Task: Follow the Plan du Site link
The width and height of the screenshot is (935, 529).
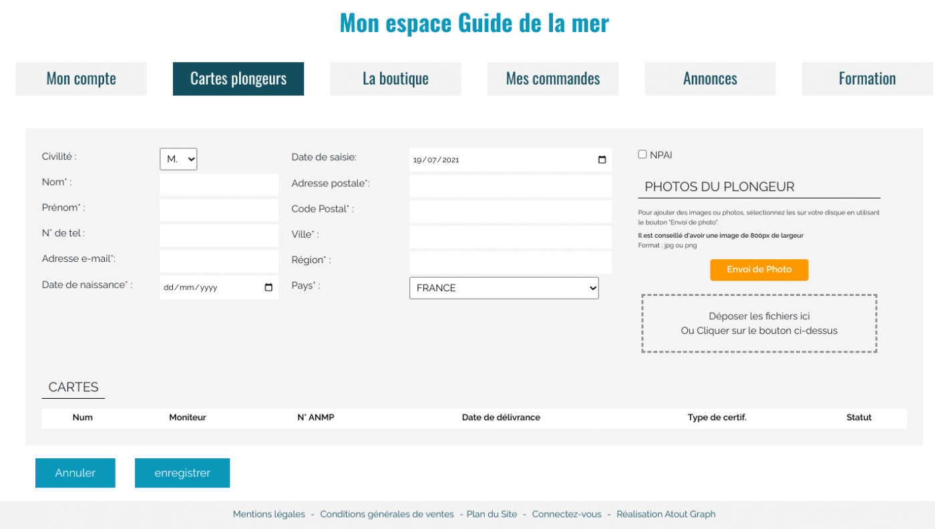Action: (492, 514)
